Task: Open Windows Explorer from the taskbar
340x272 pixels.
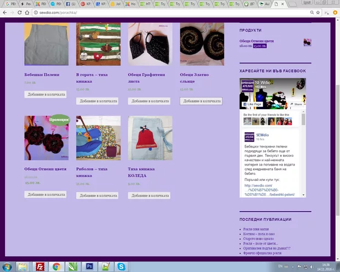Action: tap(22, 267)
